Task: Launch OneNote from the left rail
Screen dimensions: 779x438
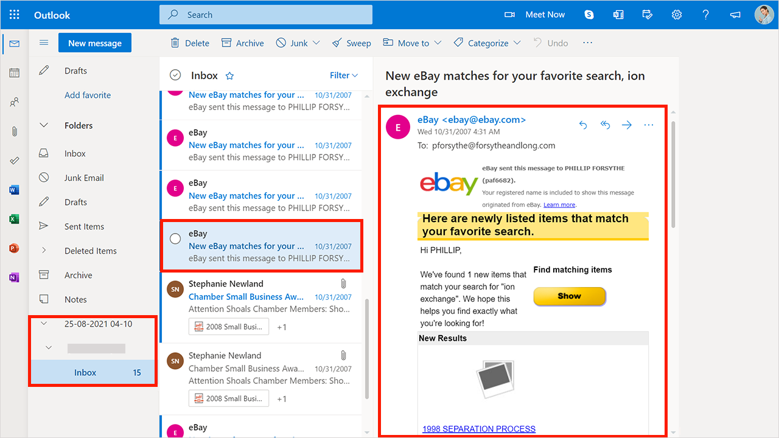Action: [x=15, y=277]
